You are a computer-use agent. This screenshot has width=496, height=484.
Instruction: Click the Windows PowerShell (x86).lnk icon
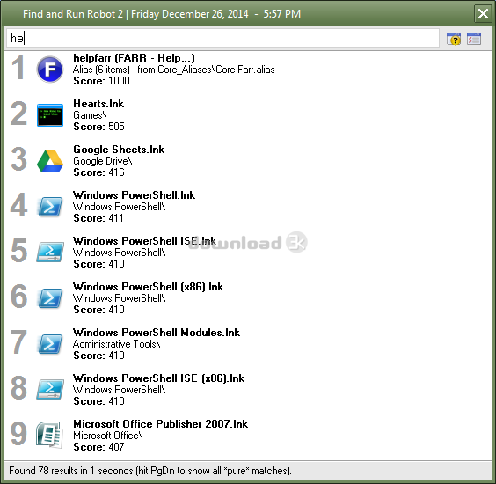50,297
